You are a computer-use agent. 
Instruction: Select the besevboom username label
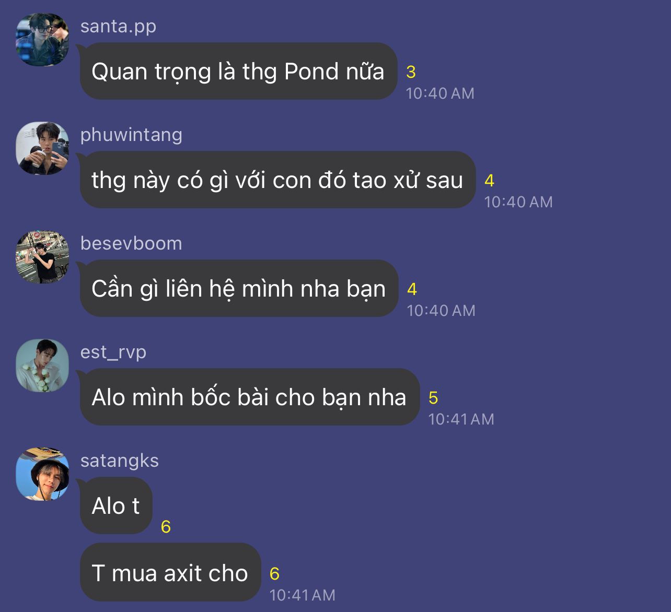131,243
